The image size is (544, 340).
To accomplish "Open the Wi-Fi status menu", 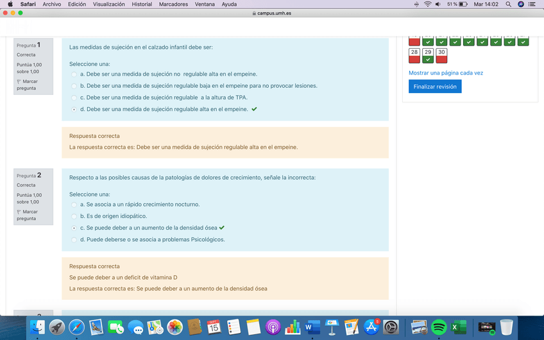I will 427,4.
